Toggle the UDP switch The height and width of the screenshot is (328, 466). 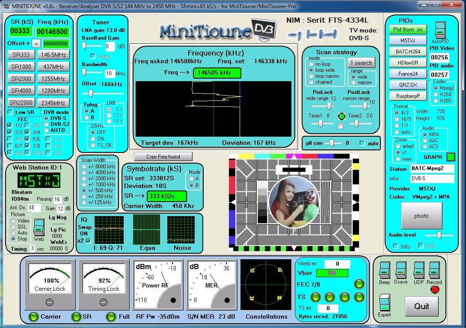coord(419,270)
